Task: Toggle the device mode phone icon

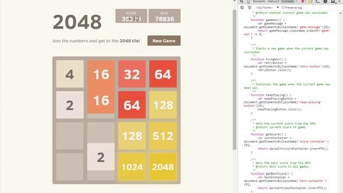Action: (249, 1)
